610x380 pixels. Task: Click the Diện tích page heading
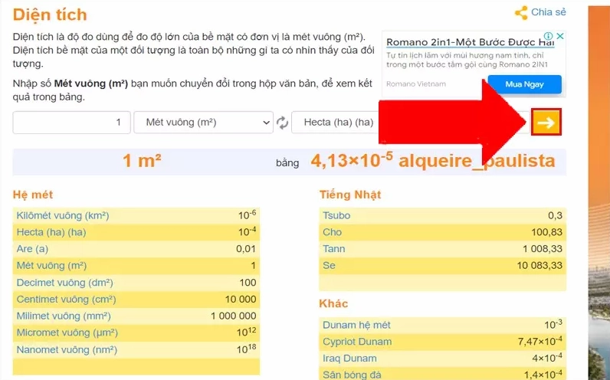50,15
